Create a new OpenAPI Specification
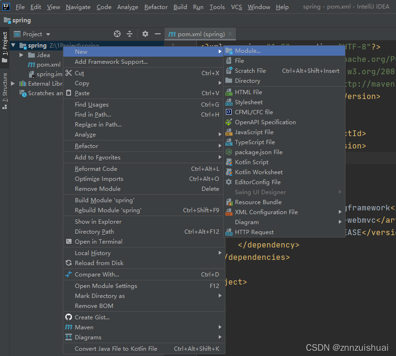This screenshot has width=396, height=356. [284, 122]
